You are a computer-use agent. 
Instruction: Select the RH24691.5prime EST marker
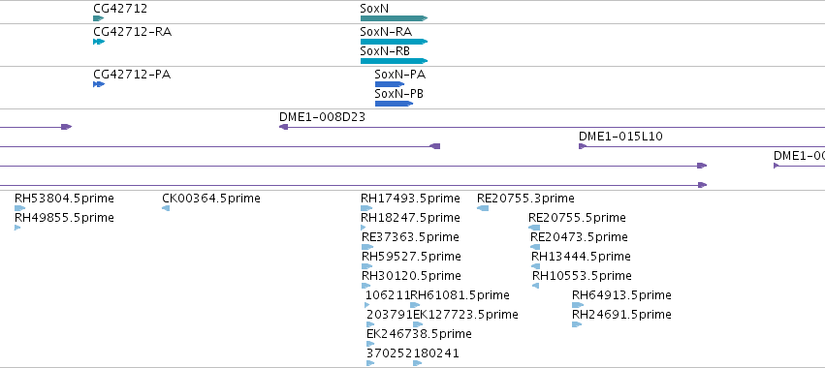click(577, 324)
